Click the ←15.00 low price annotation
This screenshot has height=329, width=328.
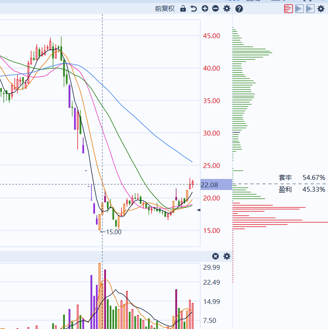pyautogui.click(x=111, y=232)
